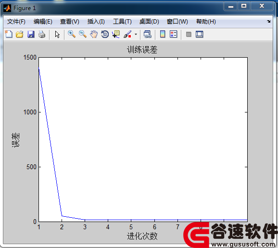Screen dimensions: 278x248
Task: Click the y-axis tick label 1000
Action: [30, 112]
